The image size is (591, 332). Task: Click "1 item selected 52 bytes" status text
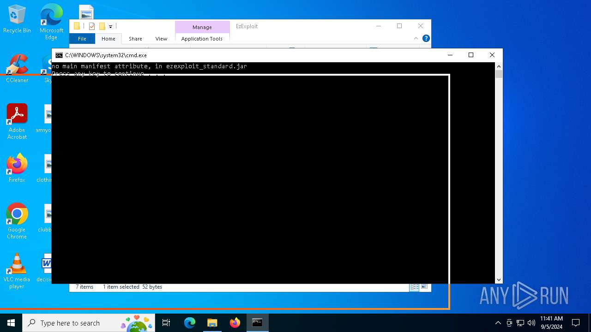[133, 287]
